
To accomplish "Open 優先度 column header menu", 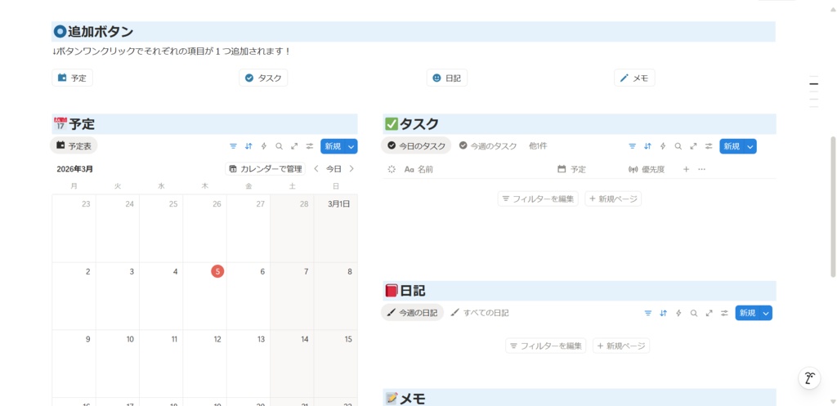I will (x=647, y=169).
